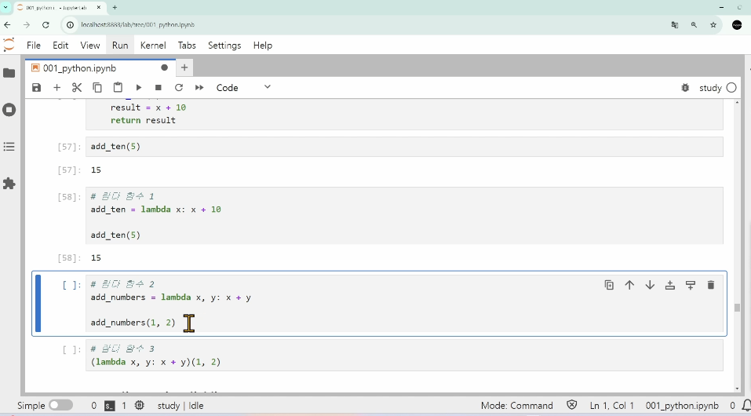
Task: Open a new launcher tab with plus
Action: click(x=184, y=68)
